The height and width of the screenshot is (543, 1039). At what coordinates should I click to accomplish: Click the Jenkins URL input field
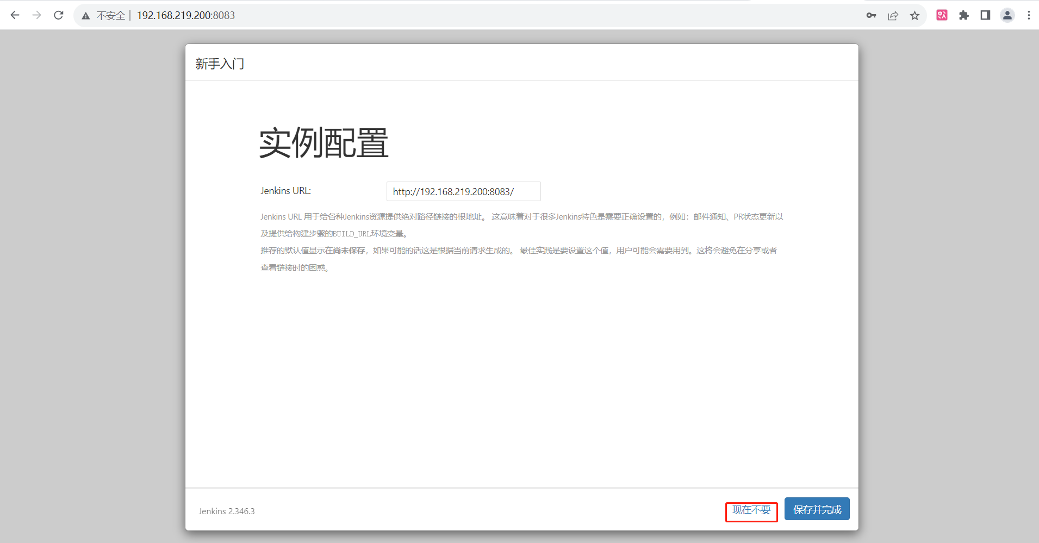[x=464, y=191]
